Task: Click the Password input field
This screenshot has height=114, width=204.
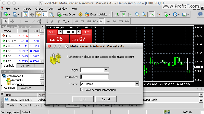Action: point(94,77)
